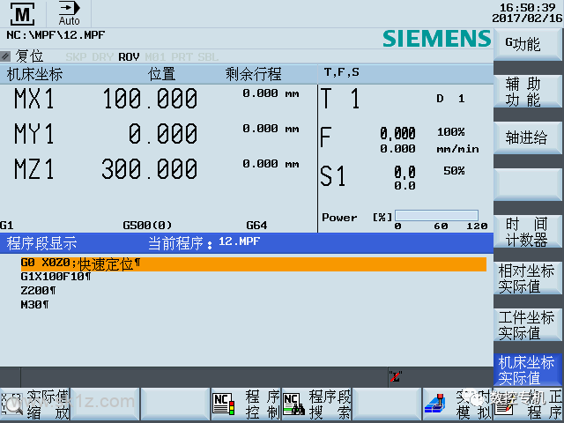
Task: Click the DRY dry run indicator
Action: (x=102, y=56)
